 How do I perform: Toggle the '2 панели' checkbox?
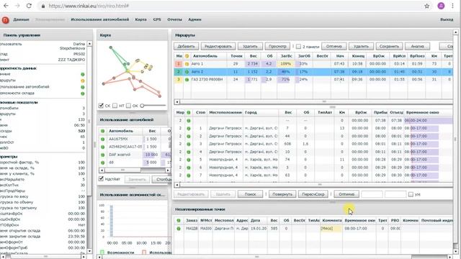click(298, 46)
